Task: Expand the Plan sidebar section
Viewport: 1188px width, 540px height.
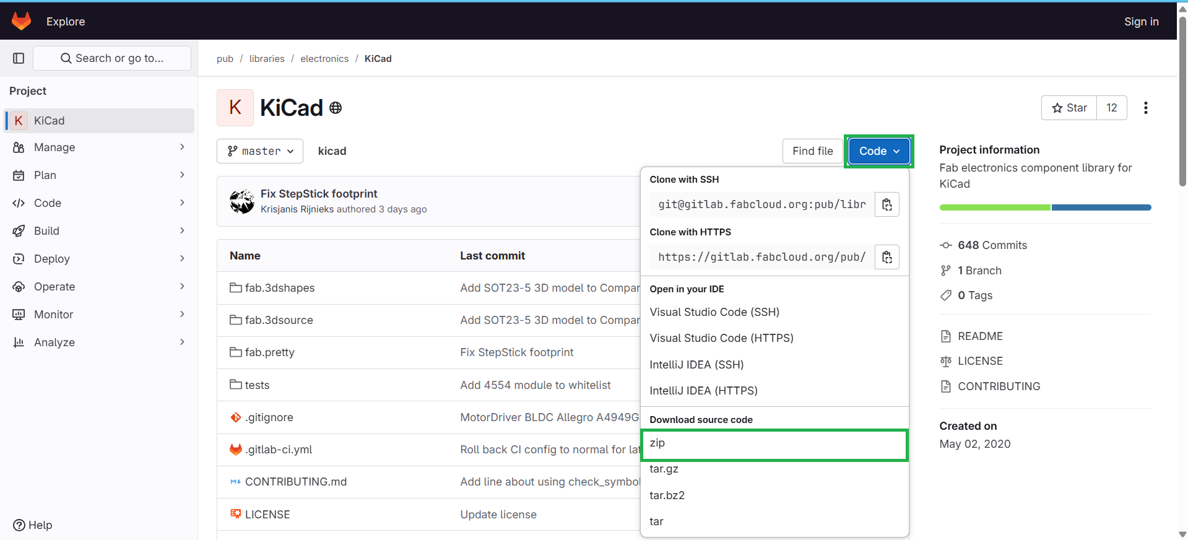Action: tap(99, 175)
